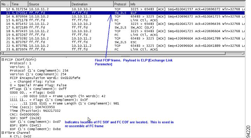Select the CRC: 0x00000000 line
This screenshot has width=251, height=138.
tap(25, 114)
